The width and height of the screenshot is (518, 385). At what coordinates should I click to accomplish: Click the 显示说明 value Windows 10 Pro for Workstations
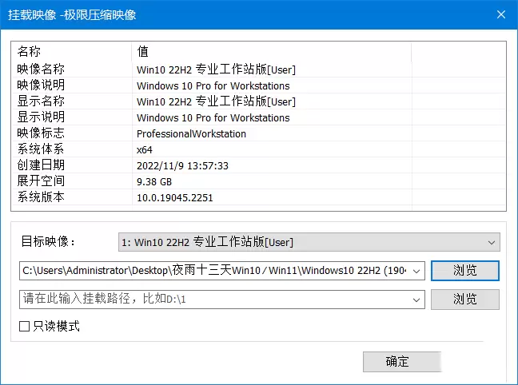213,118
